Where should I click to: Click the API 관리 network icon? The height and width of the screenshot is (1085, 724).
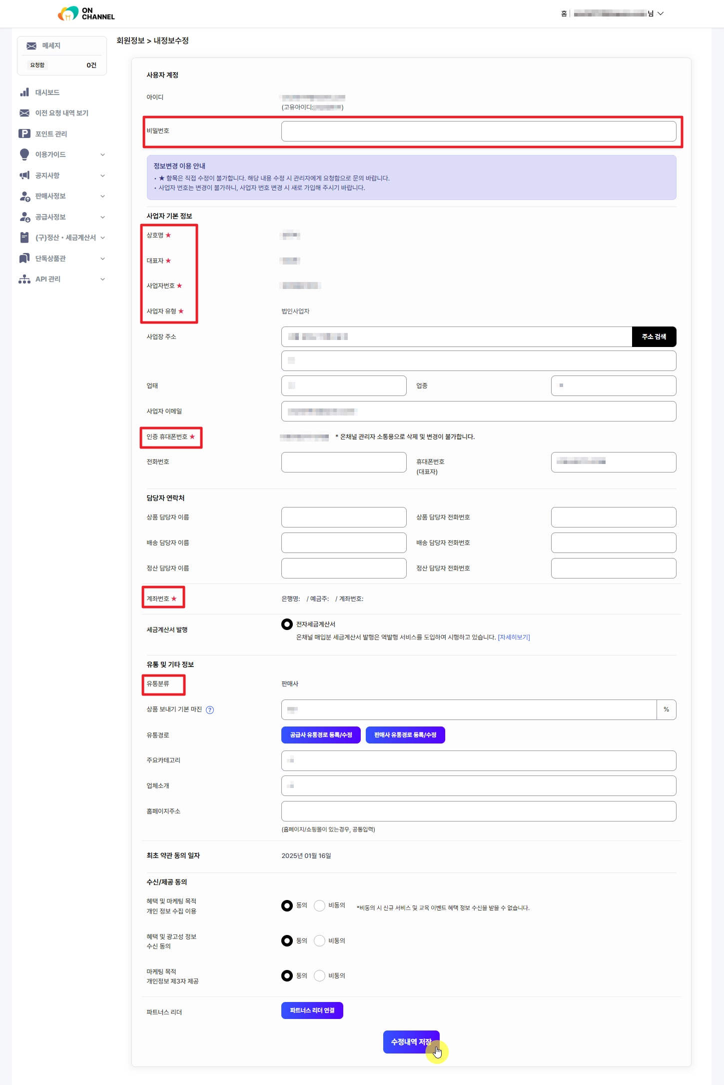point(24,279)
